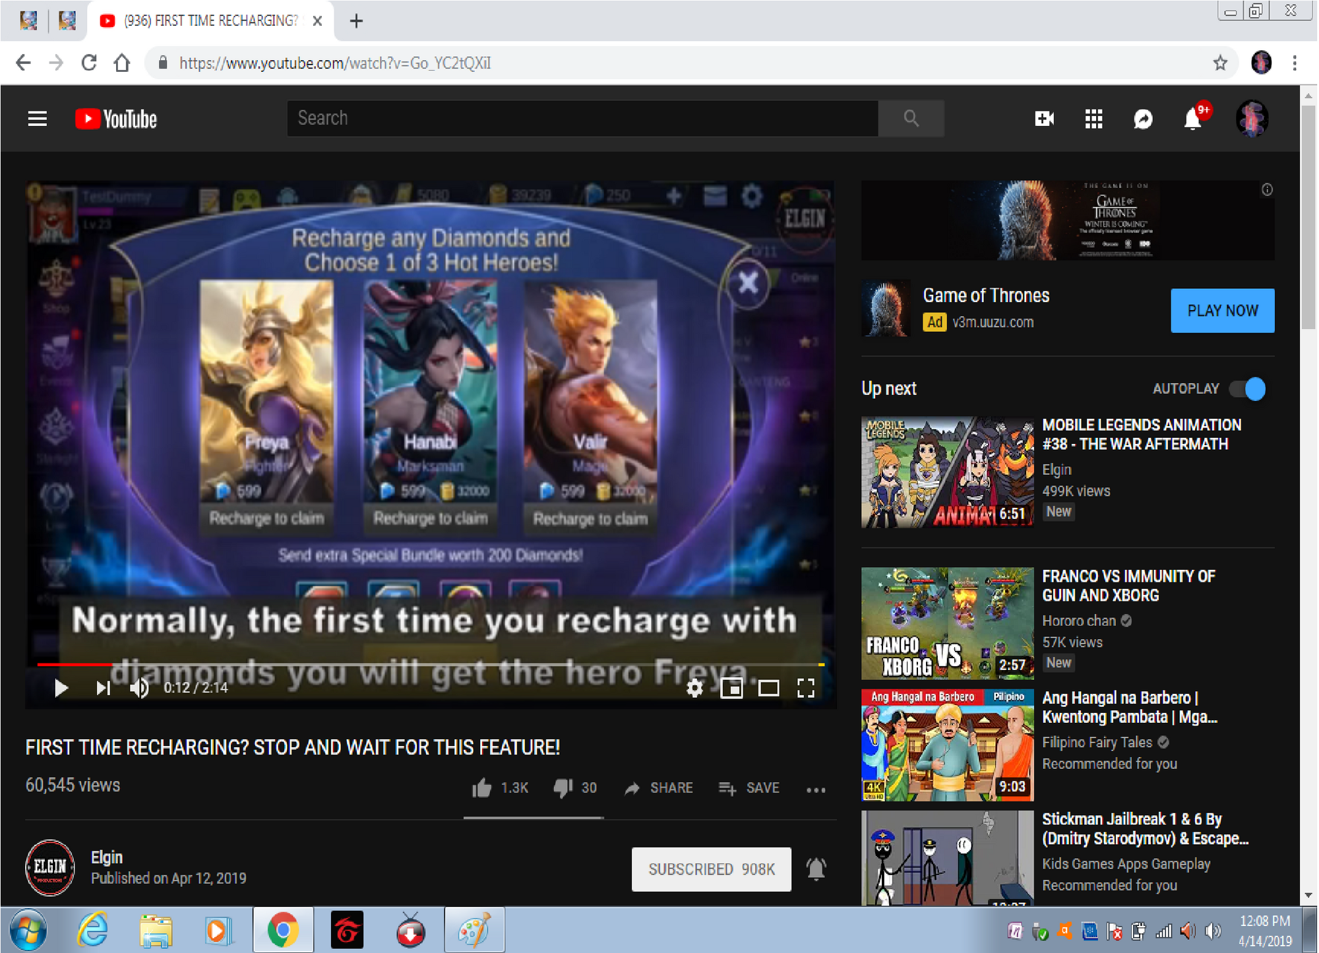Go to the YouTube home logo
1319x953 pixels.
click(x=116, y=119)
